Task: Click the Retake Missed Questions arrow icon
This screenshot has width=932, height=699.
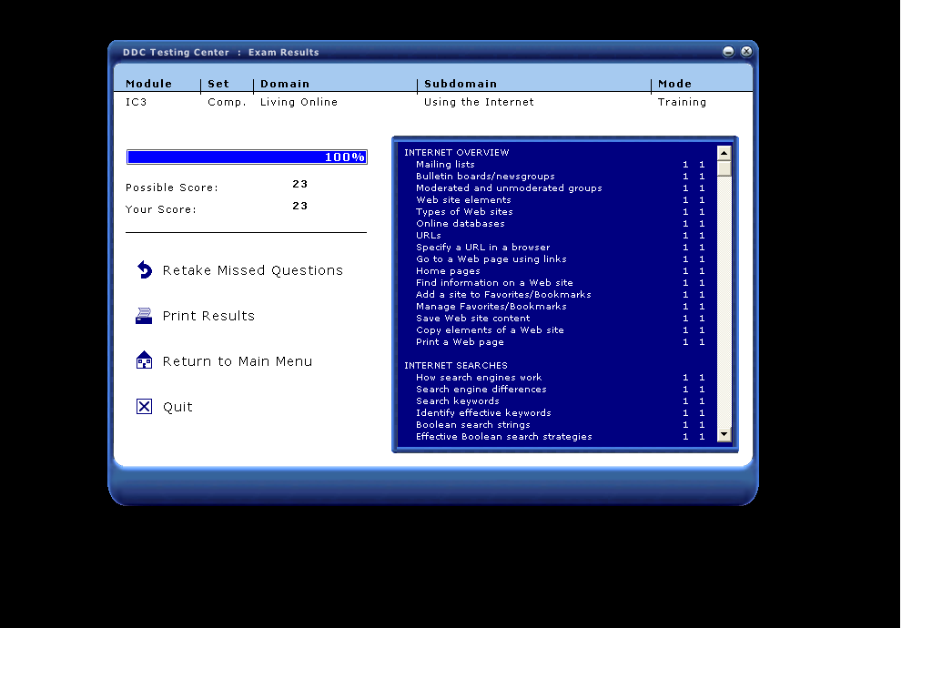Action: tap(145, 269)
